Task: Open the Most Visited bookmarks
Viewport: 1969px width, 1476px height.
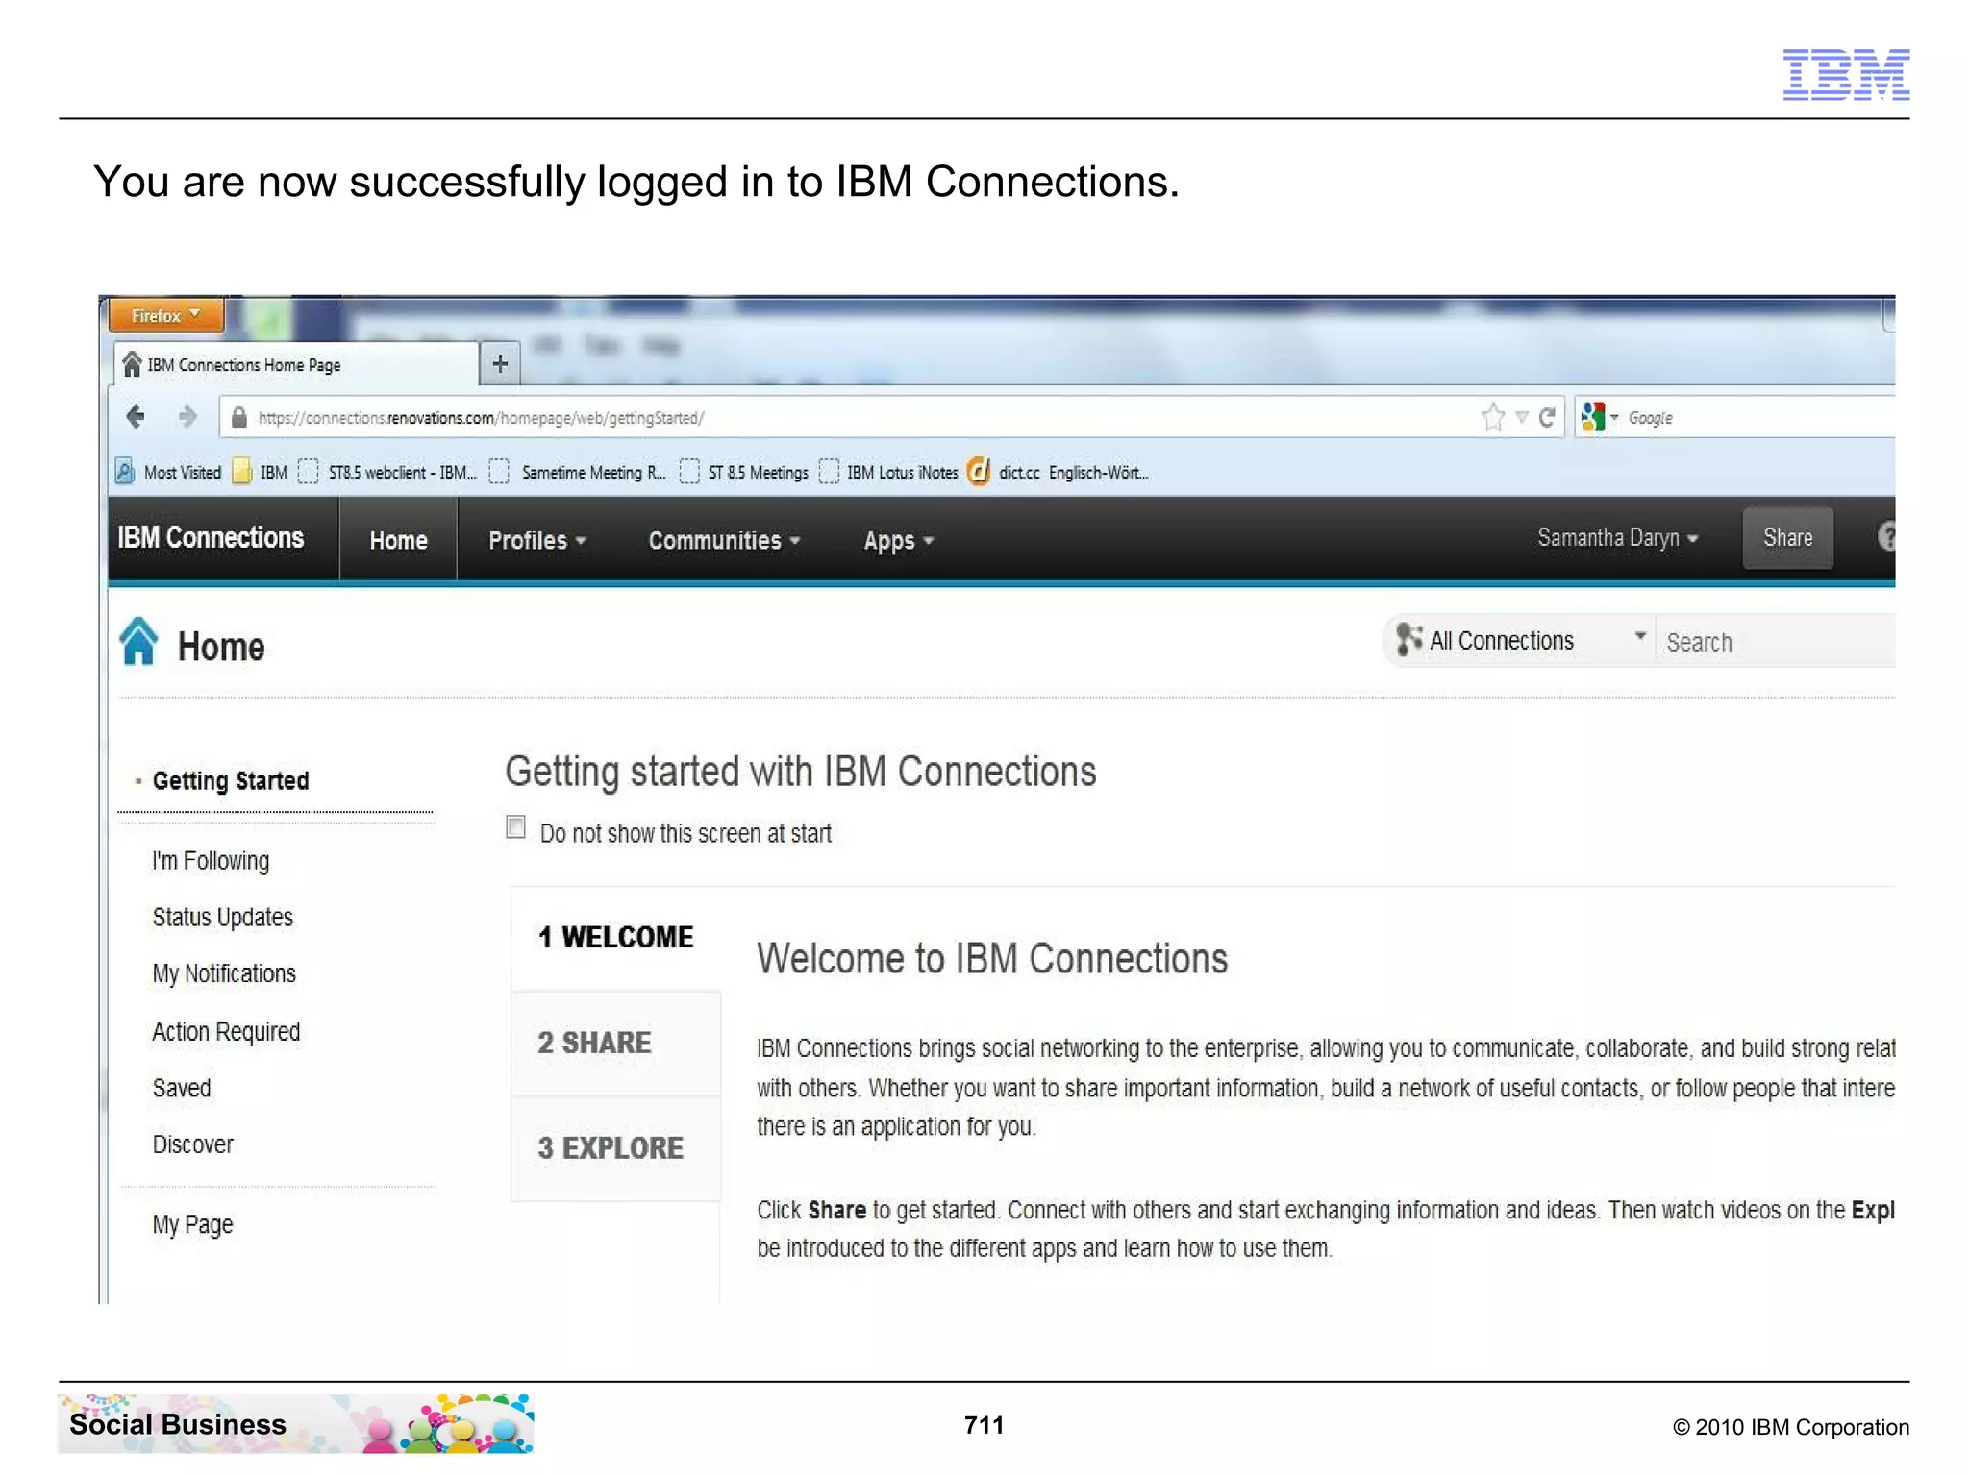Action: click(168, 472)
